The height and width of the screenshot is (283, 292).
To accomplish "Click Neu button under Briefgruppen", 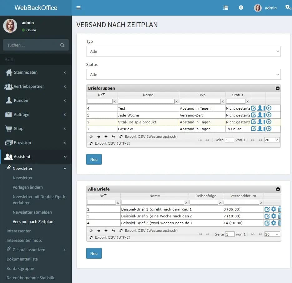I will click(94, 159).
